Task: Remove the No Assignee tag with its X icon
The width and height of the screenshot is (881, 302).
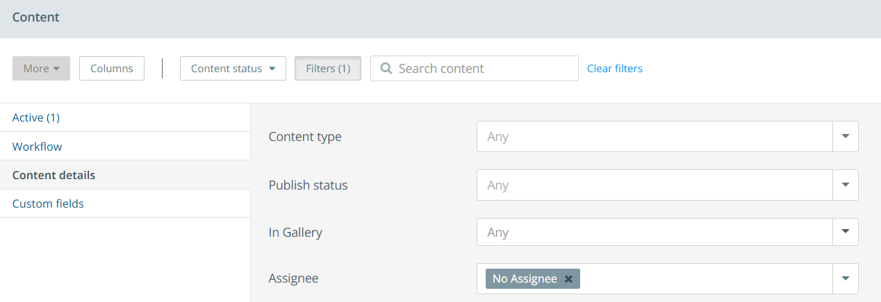Action: pos(568,279)
